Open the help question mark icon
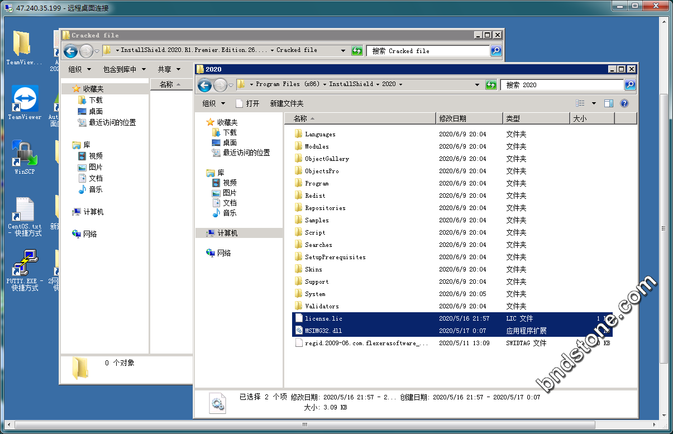The width and height of the screenshot is (673, 434). click(624, 103)
